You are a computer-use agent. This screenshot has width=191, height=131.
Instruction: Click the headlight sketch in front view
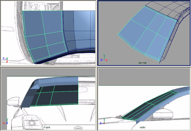coord(32,122)
